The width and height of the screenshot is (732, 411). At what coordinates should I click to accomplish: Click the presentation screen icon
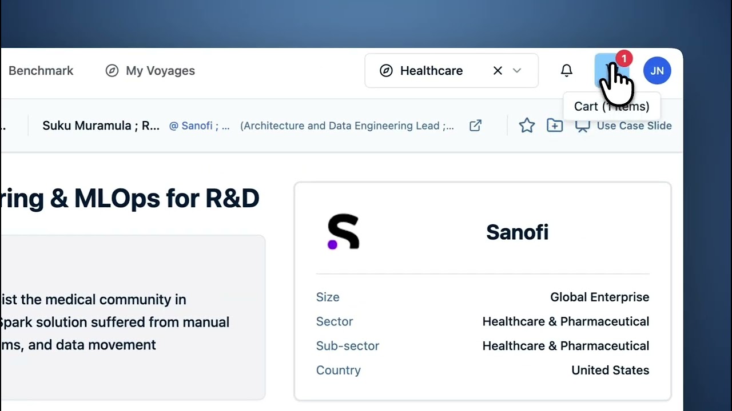(x=582, y=126)
